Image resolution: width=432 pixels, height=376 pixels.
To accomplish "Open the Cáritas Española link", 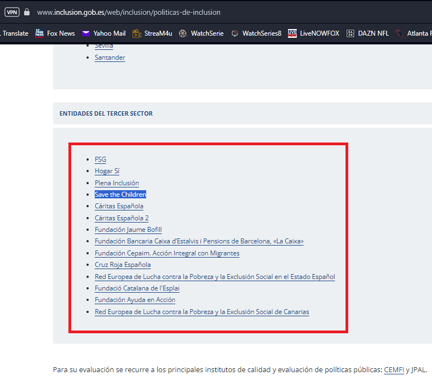I will [x=119, y=206].
